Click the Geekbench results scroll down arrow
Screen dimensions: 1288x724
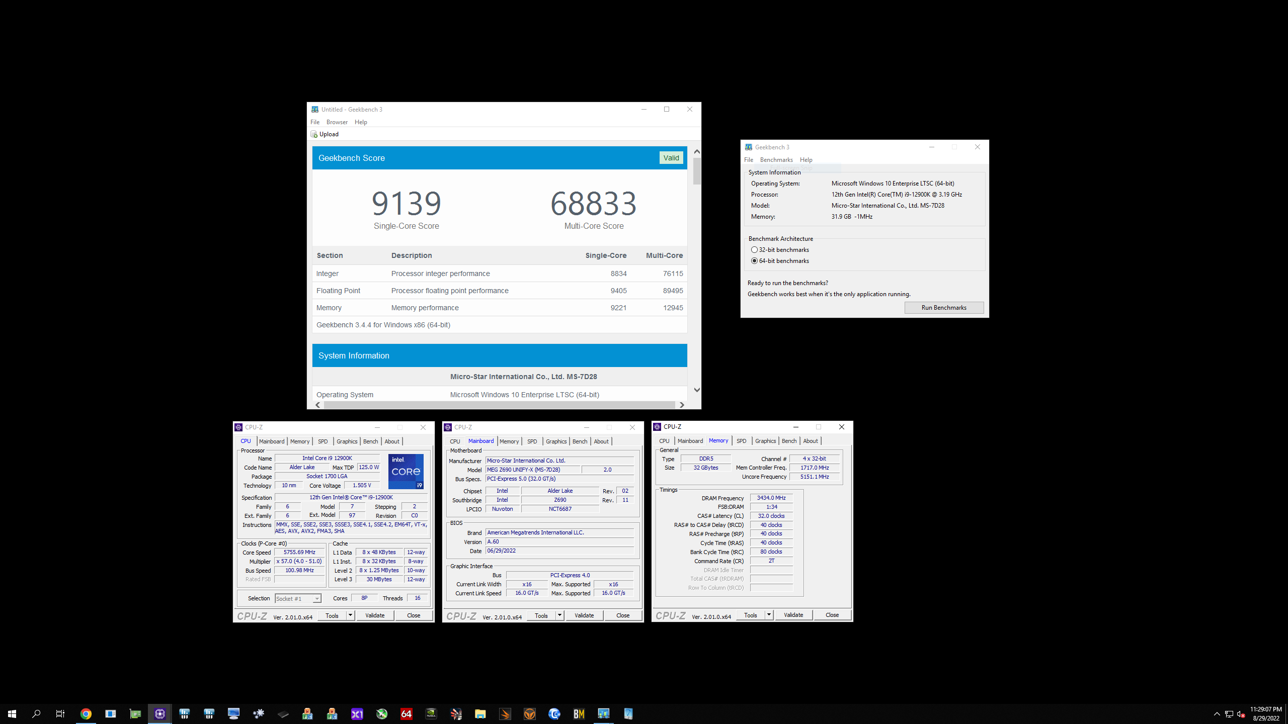click(x=697, y=390)
